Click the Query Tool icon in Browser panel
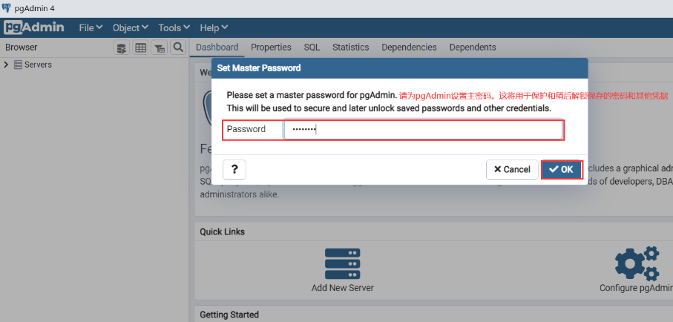The width and height of the screenshot is (673, 322). click(x=122, y=47)
